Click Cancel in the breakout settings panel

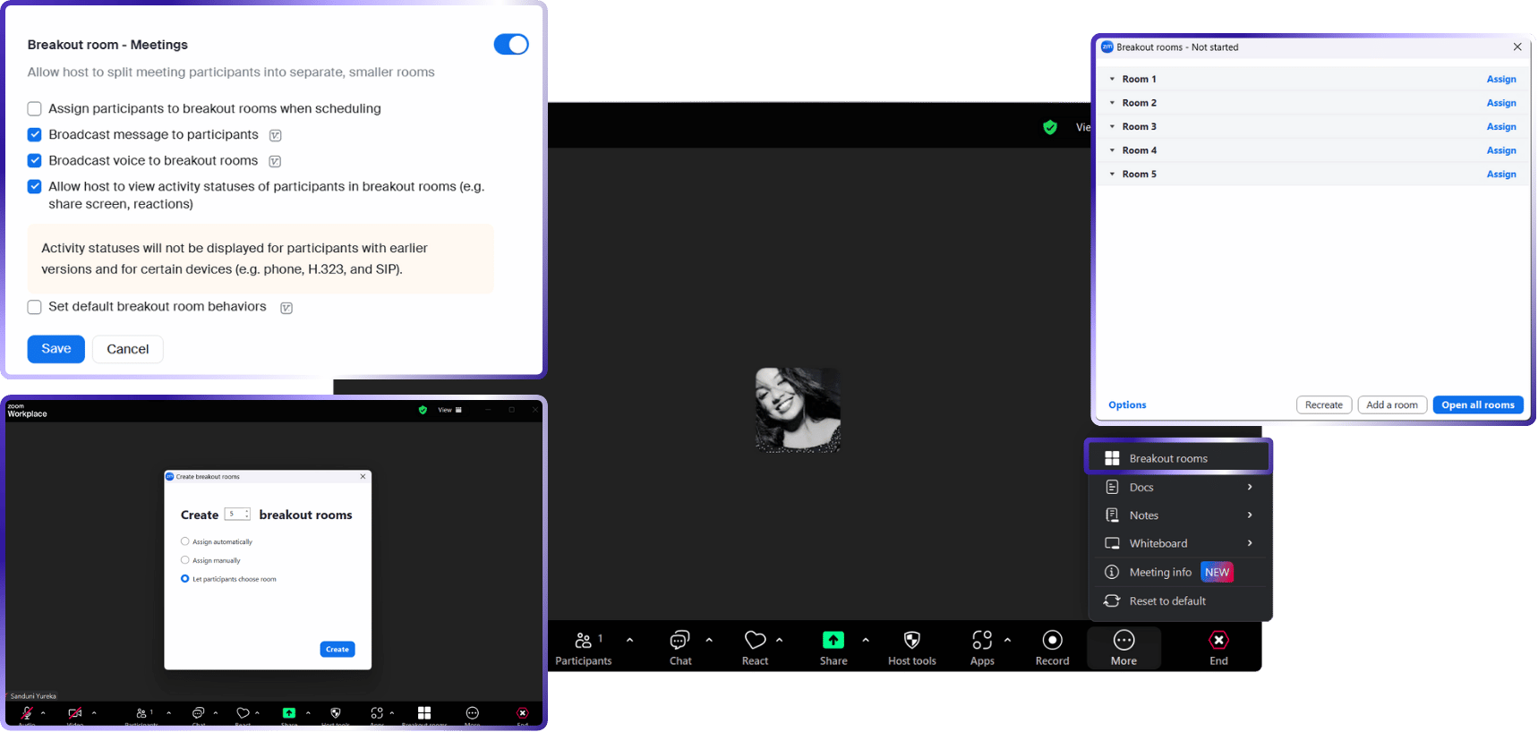(128, 349)
